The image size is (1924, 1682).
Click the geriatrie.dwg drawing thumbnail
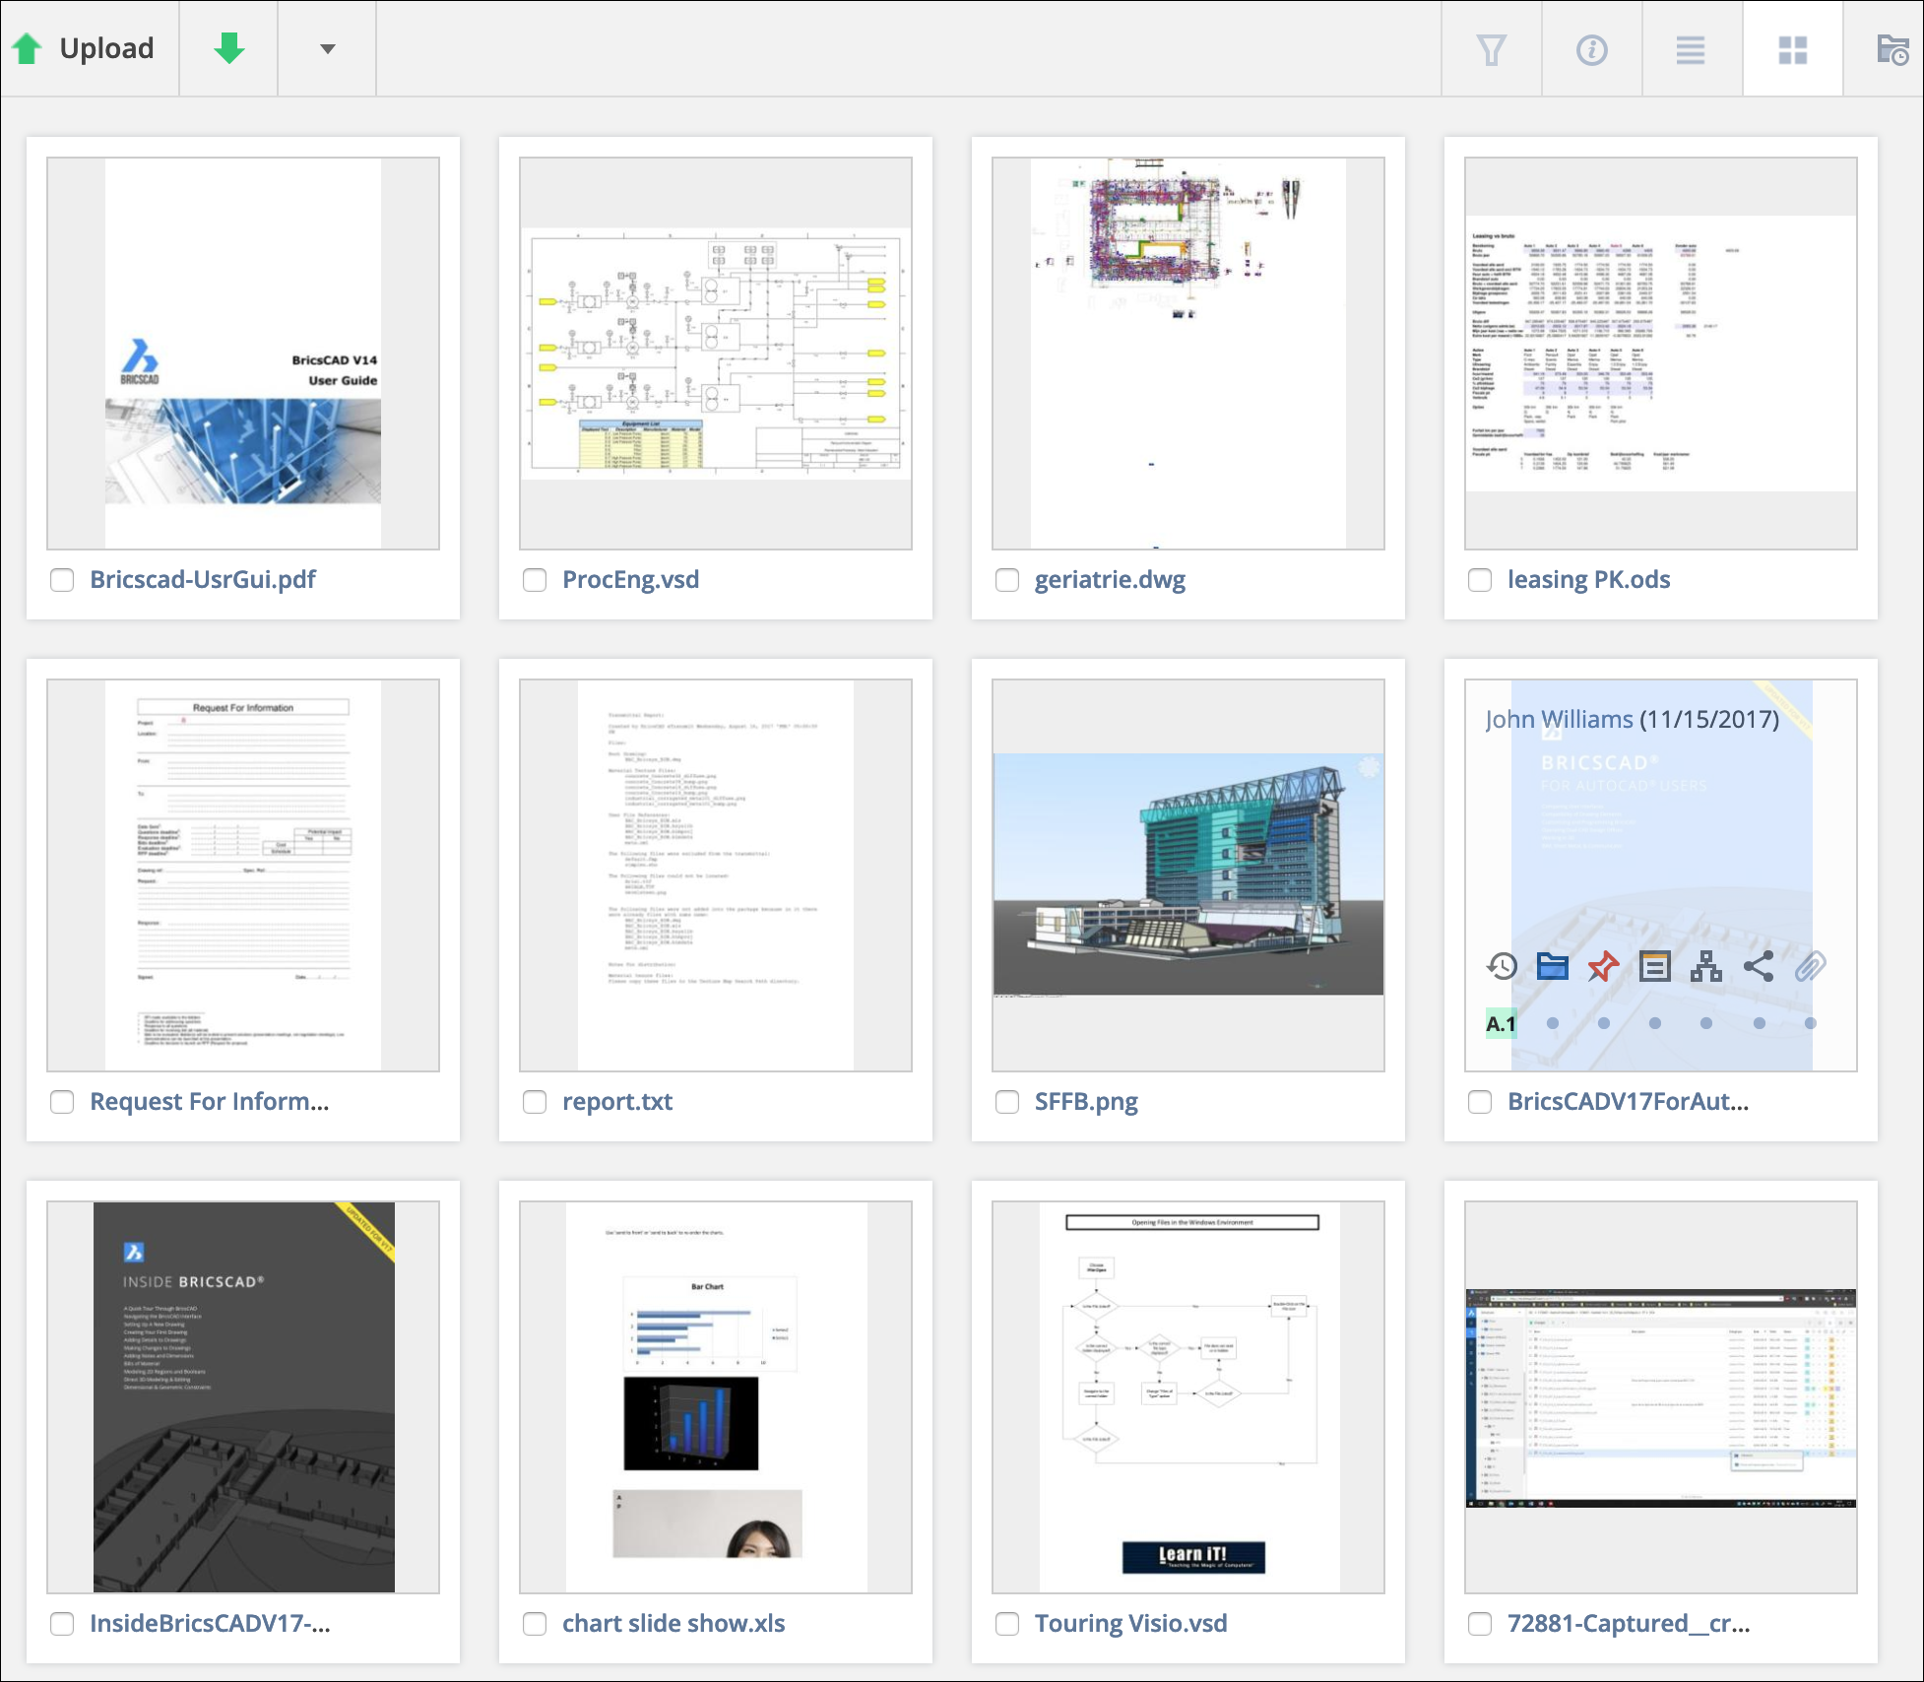1188,354
